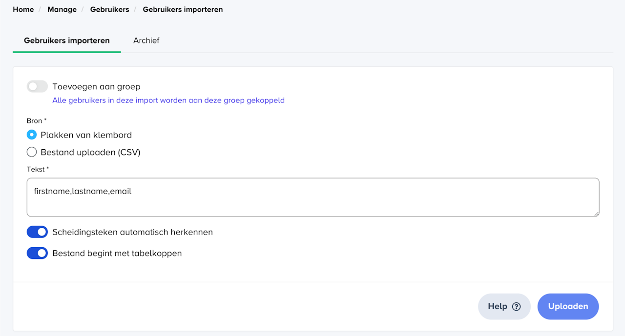This screenshot has height=336, width=625.
Task: Click the Bestand begint met tabelkoppen label
Action: coord(117,254)
